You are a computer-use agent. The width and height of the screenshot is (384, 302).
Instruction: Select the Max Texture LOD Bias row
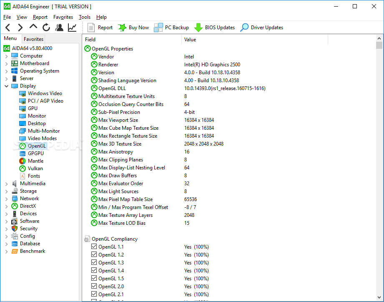[229, 223]
